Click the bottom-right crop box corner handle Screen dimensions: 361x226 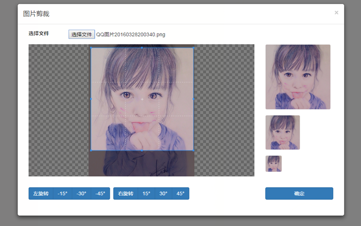[193, 150]
